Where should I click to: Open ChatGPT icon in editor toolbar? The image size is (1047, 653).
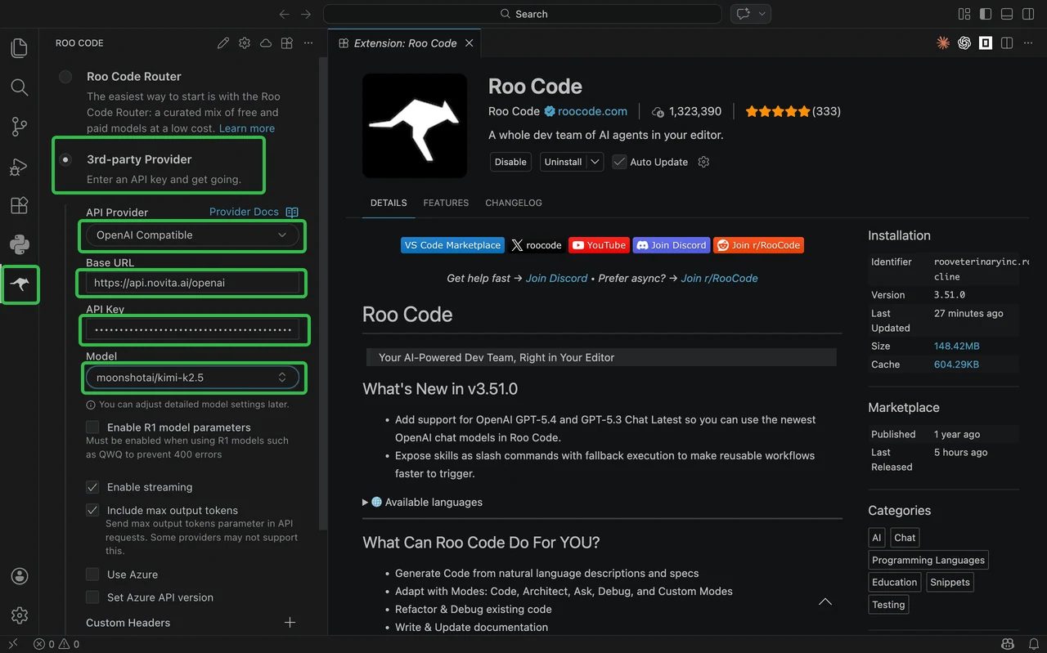click(x=964, y=43)
